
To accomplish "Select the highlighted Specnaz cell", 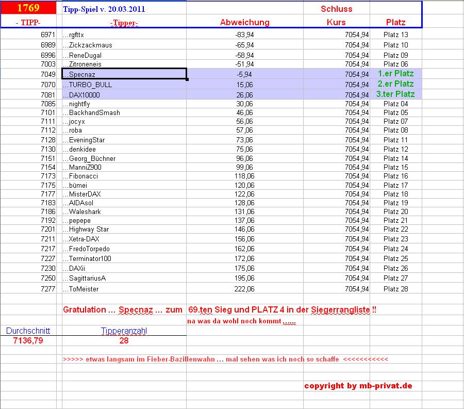I will click(124, 74).
